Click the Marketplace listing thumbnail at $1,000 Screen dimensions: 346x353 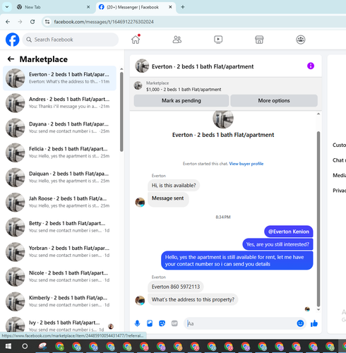[138, 85]
